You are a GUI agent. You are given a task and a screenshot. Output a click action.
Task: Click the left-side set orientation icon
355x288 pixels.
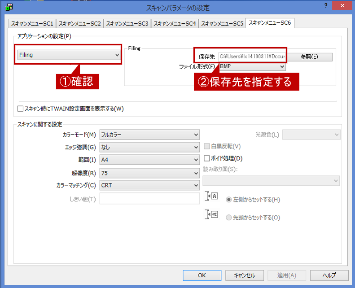point(211,197)
